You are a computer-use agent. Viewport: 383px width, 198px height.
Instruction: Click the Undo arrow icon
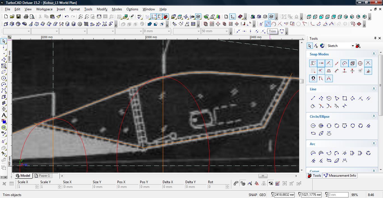point(67,17)
